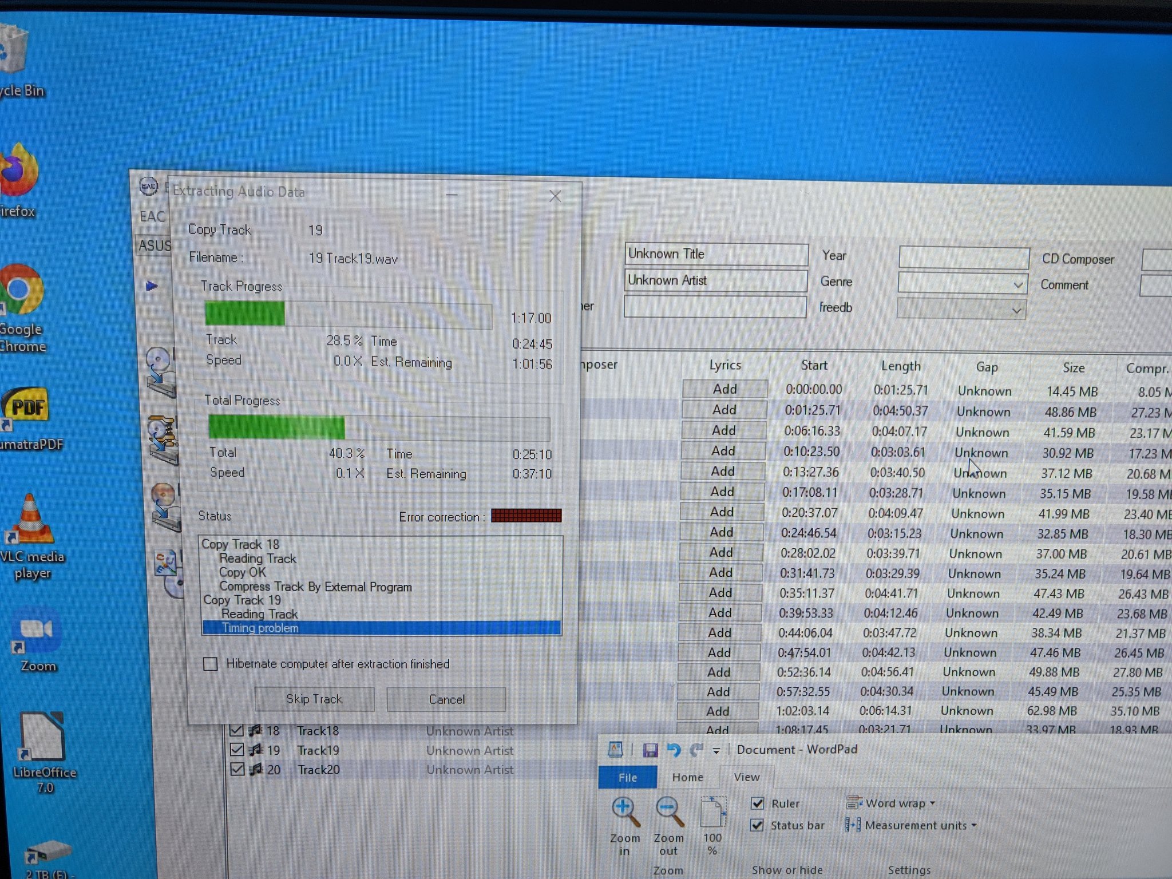Click the music note icon for Track18

[x=255, y=730]
